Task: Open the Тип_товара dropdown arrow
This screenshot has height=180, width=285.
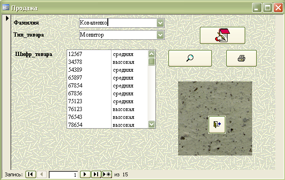Action: tap(160, 35)
